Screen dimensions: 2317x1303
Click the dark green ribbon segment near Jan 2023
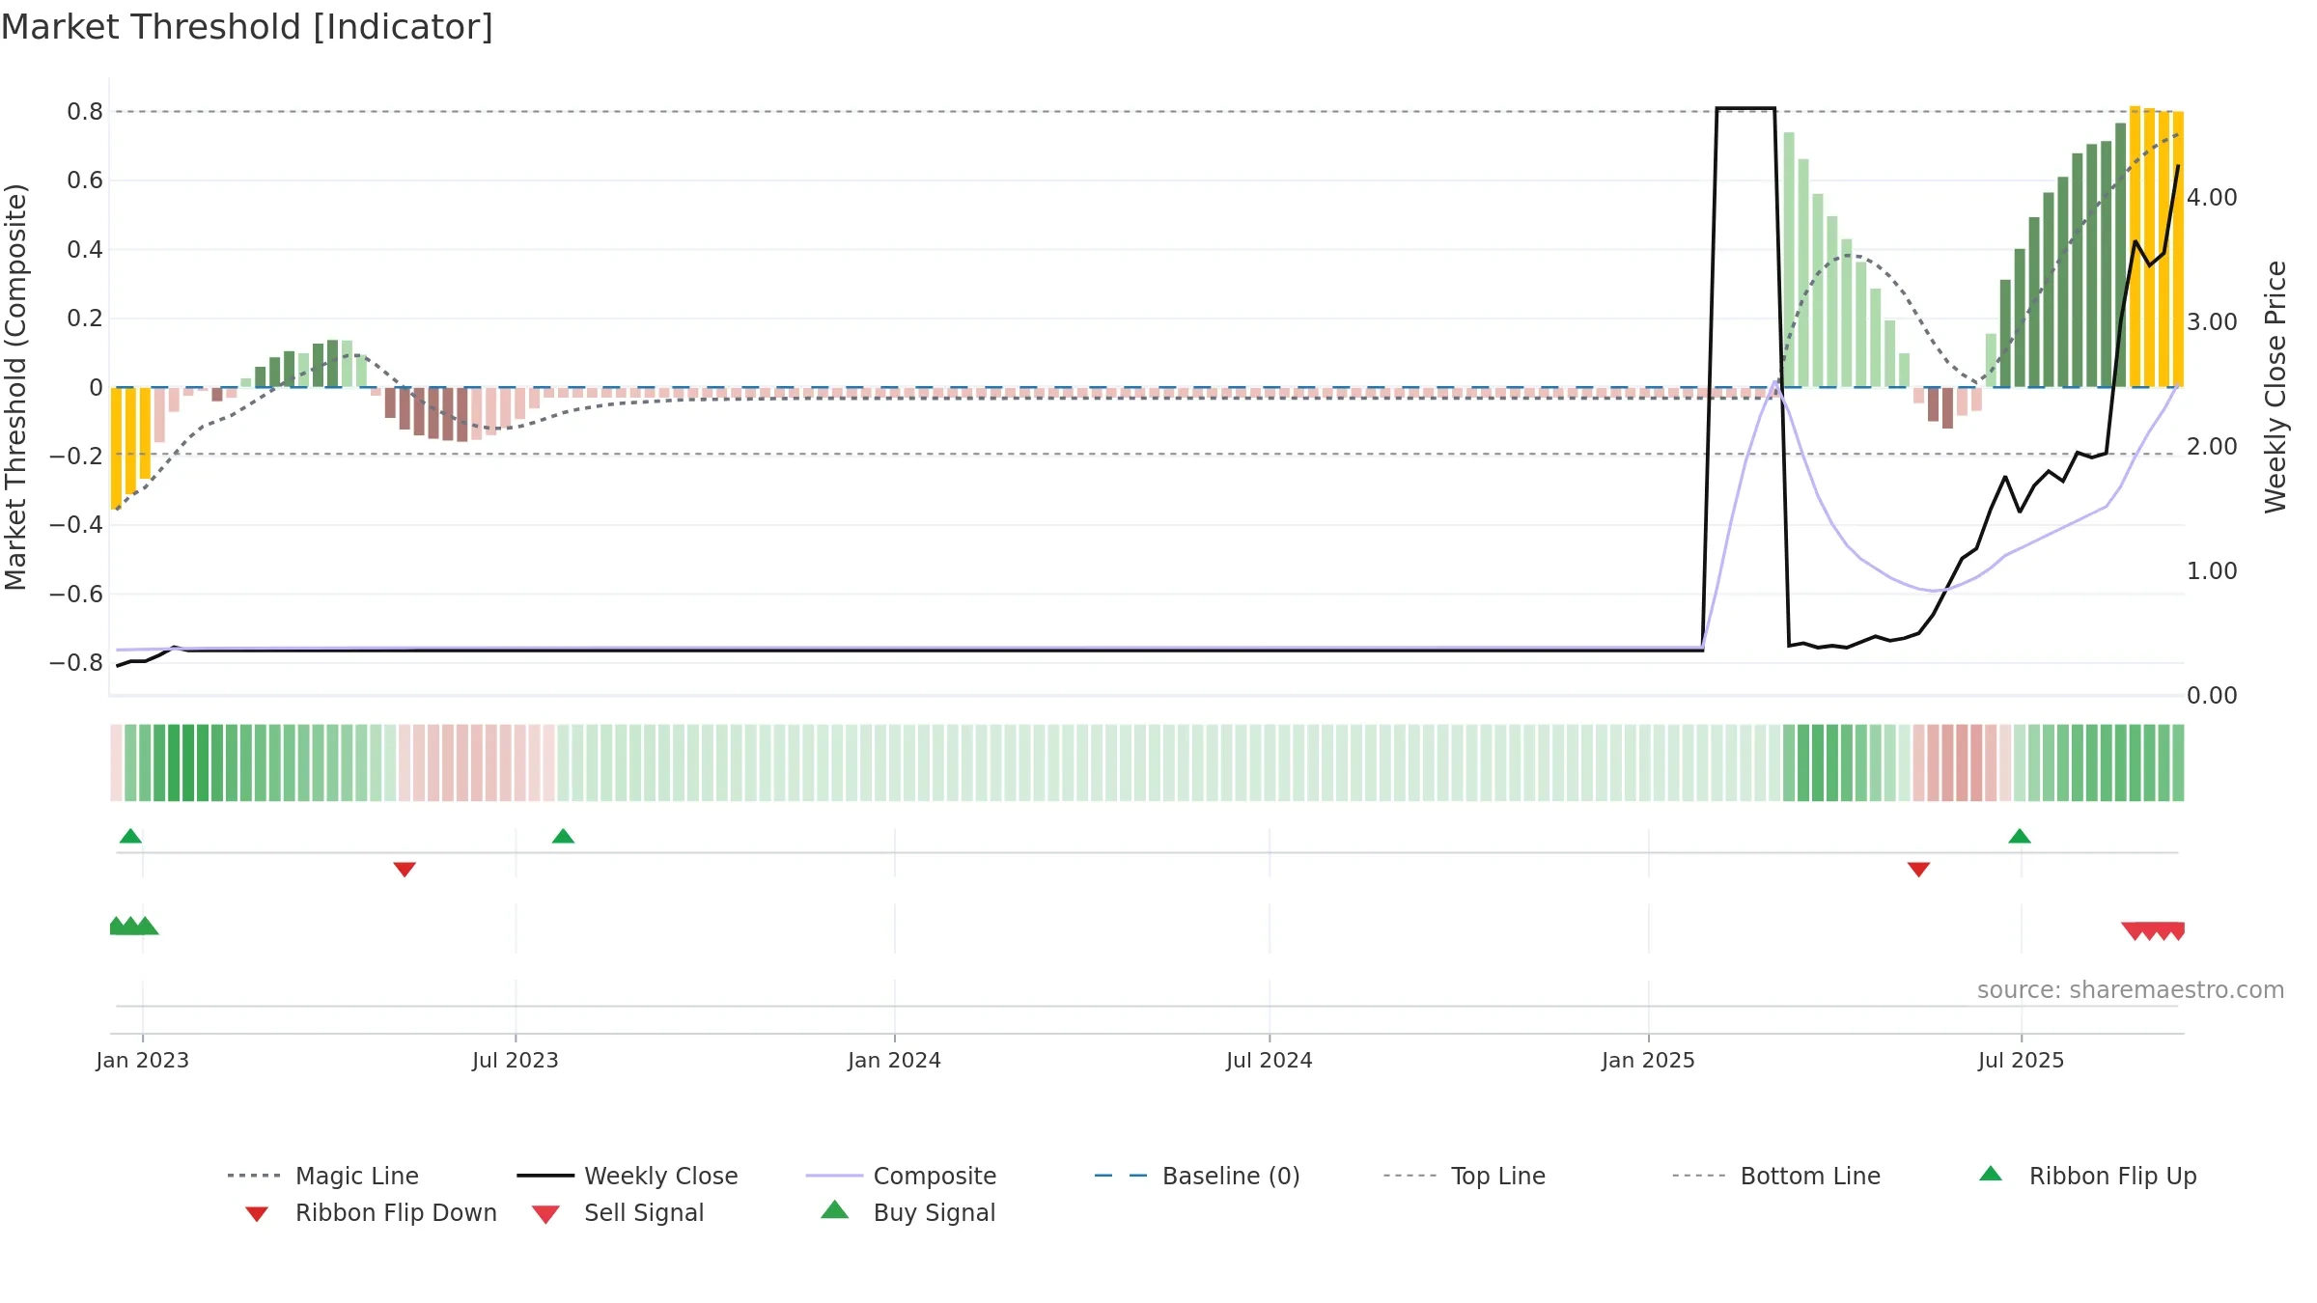(x=188, y=762)
